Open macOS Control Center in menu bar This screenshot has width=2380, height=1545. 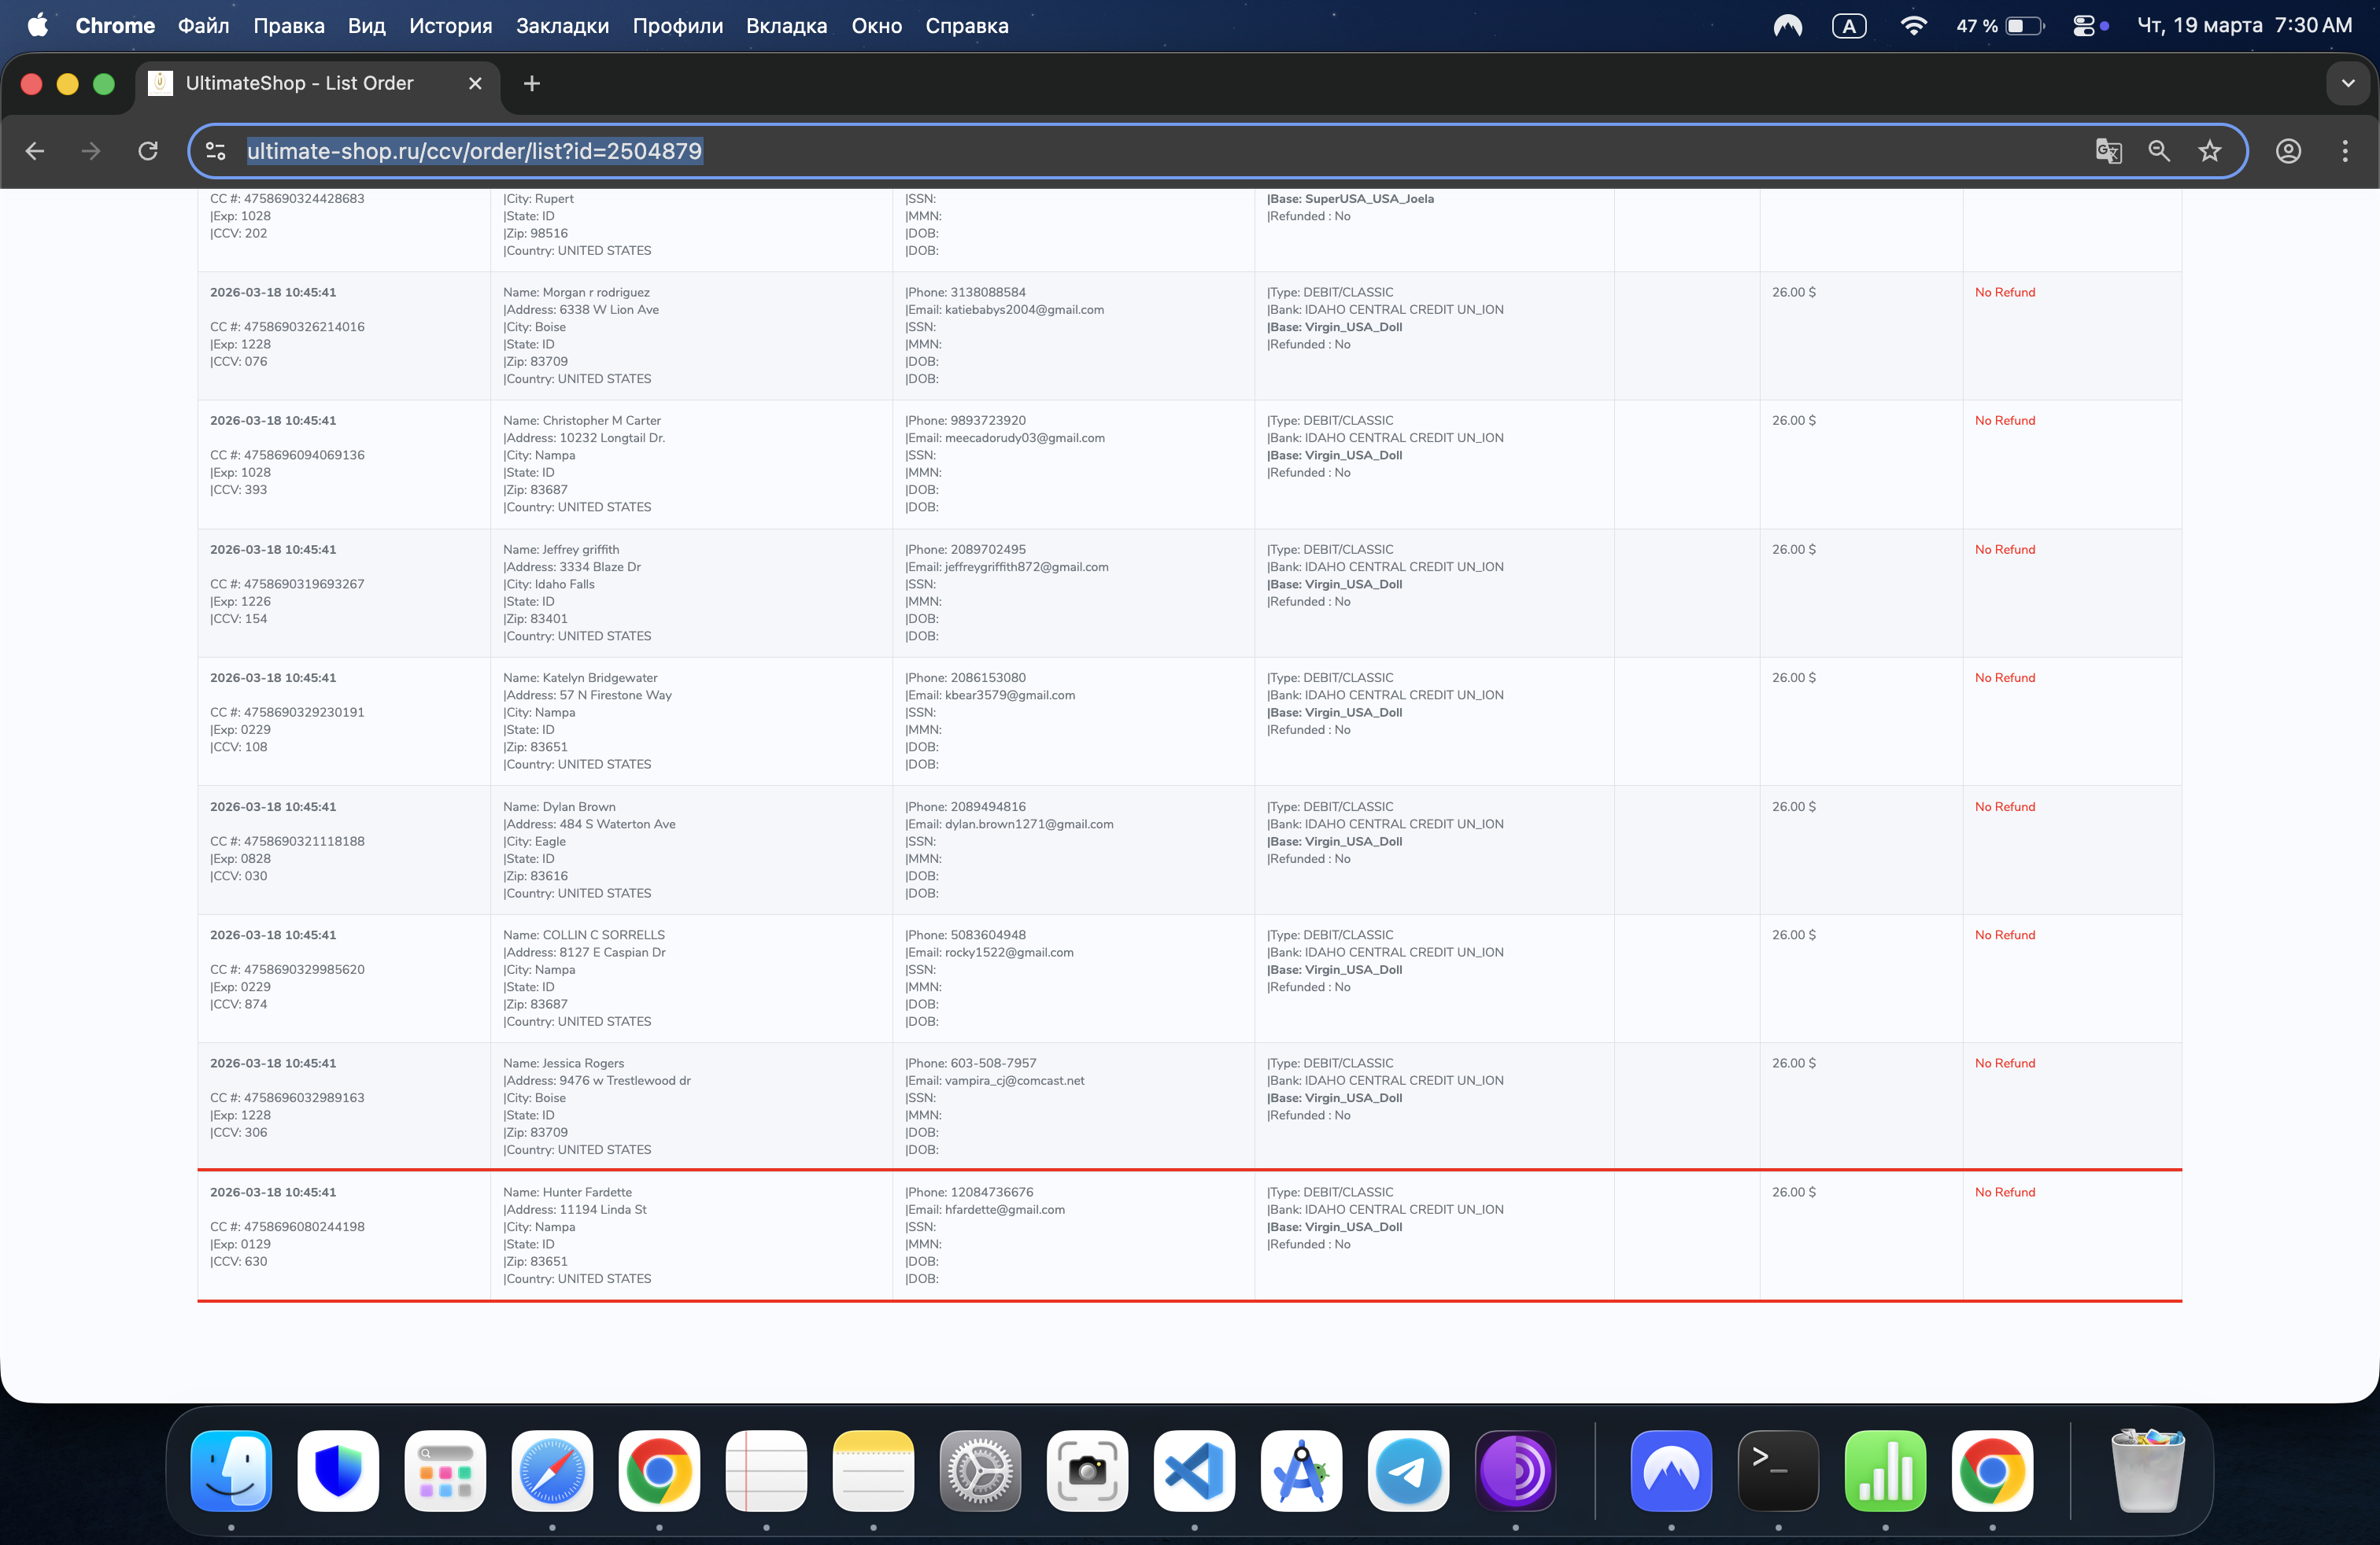(2084, 26)
